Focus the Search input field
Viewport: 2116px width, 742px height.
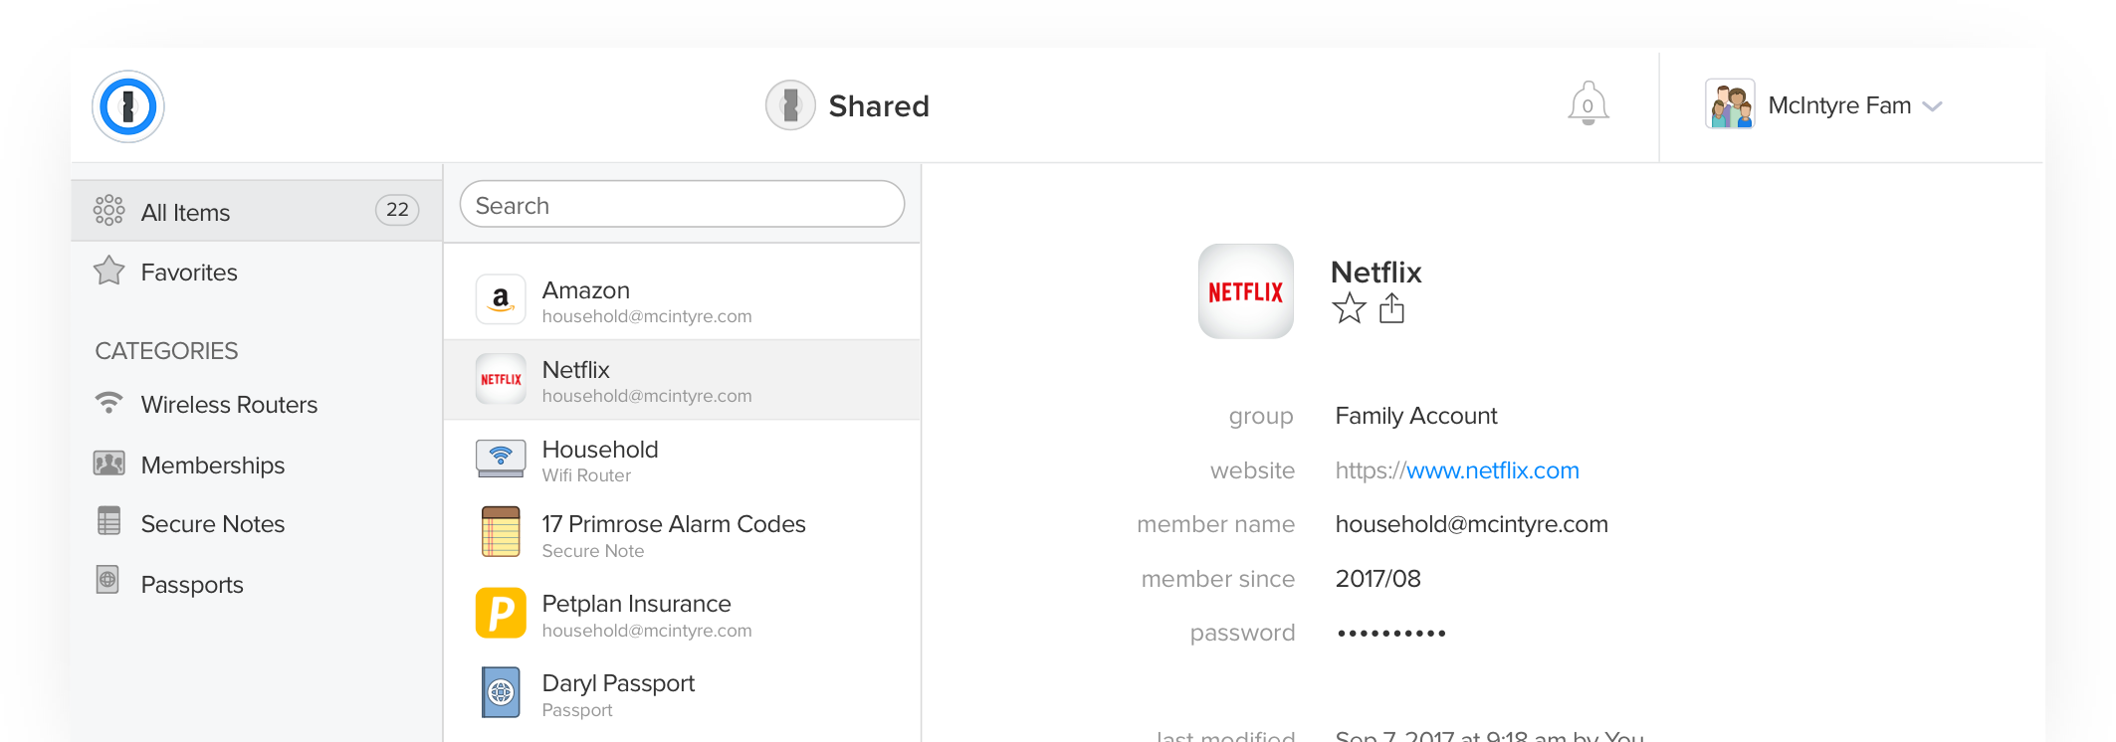(682, 205)
